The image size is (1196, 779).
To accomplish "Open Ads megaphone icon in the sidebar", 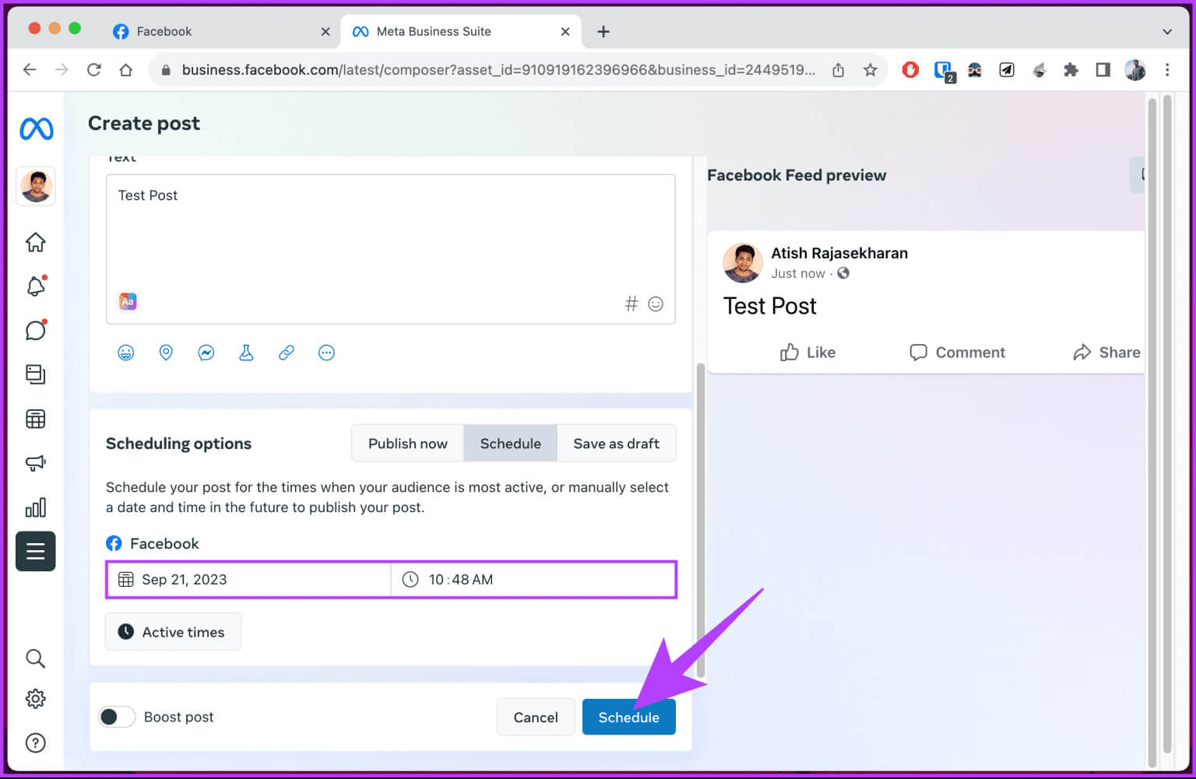I will (x=36, y=463).
